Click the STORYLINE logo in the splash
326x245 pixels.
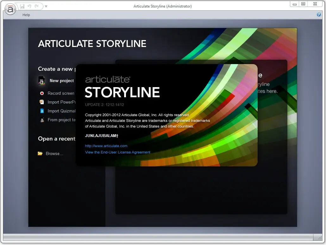pyautogui.click(x=122, y=92)
